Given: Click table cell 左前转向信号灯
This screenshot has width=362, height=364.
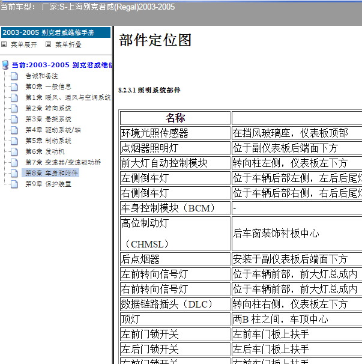Looking at the screenshot, I should [175, 274].
